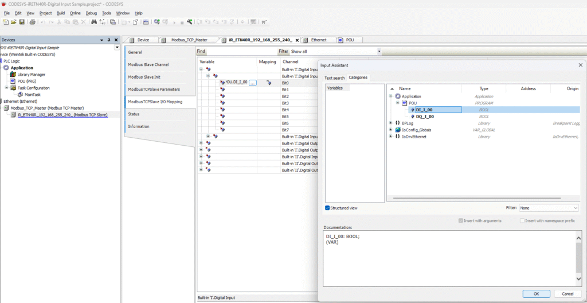Click the Modbus_TCP_Master device icon in the tree
587x303 pixels.
point(6,108)
